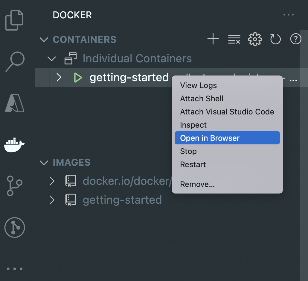Prune stopped containers with the clean-up icon
The width and height of the screenshot is (308, 281).
(x=234, y=39)
